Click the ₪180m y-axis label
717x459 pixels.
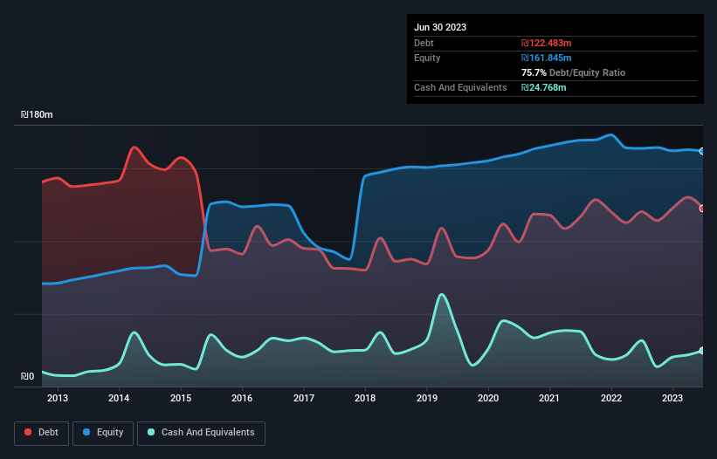click(x=37, y=114)
